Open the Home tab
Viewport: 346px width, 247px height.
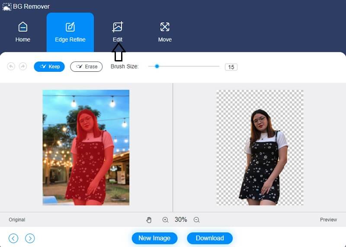click(x=23, y=32)
